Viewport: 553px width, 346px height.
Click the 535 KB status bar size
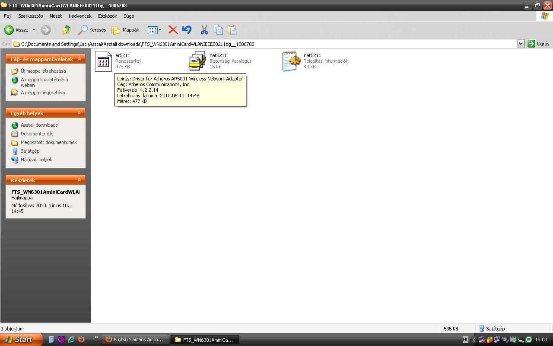pos(451,329)
